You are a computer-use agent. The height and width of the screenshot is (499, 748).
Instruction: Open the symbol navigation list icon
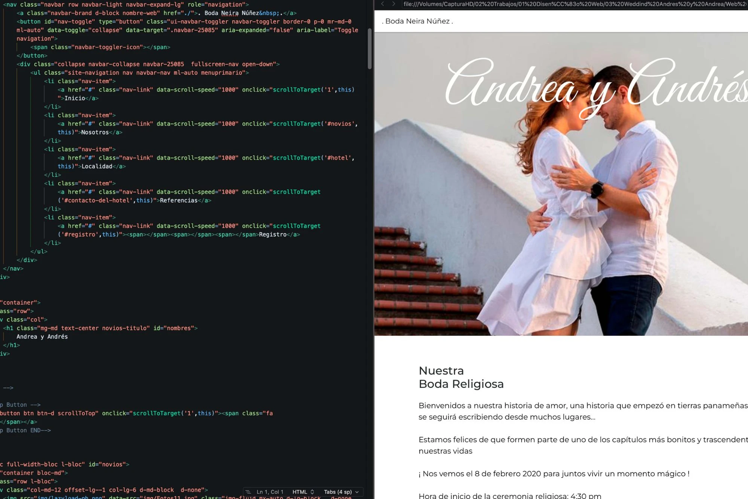pyautogui.click(x=248, y=492)
